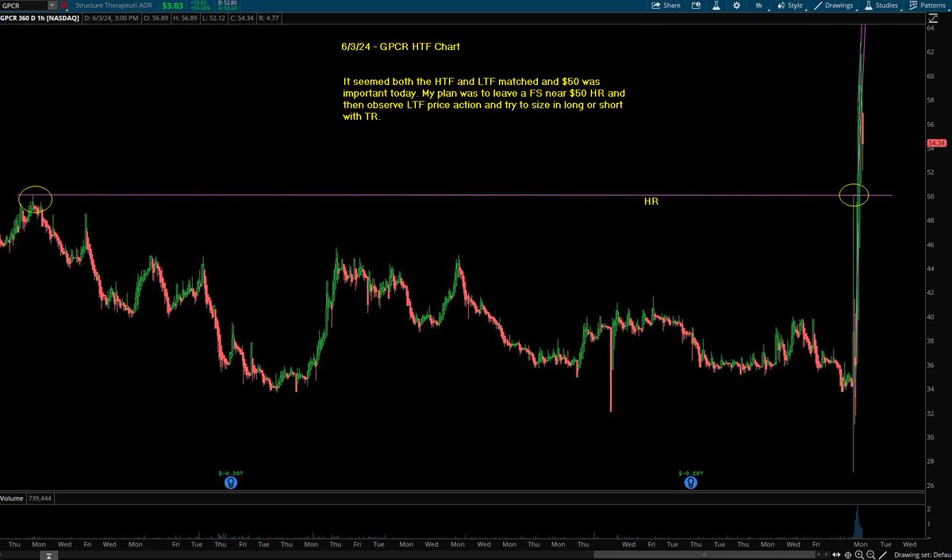The height and width of the screenshot is (560, 952).
Task: Select the yellow trading plan text note
Action: click(482, 99)
